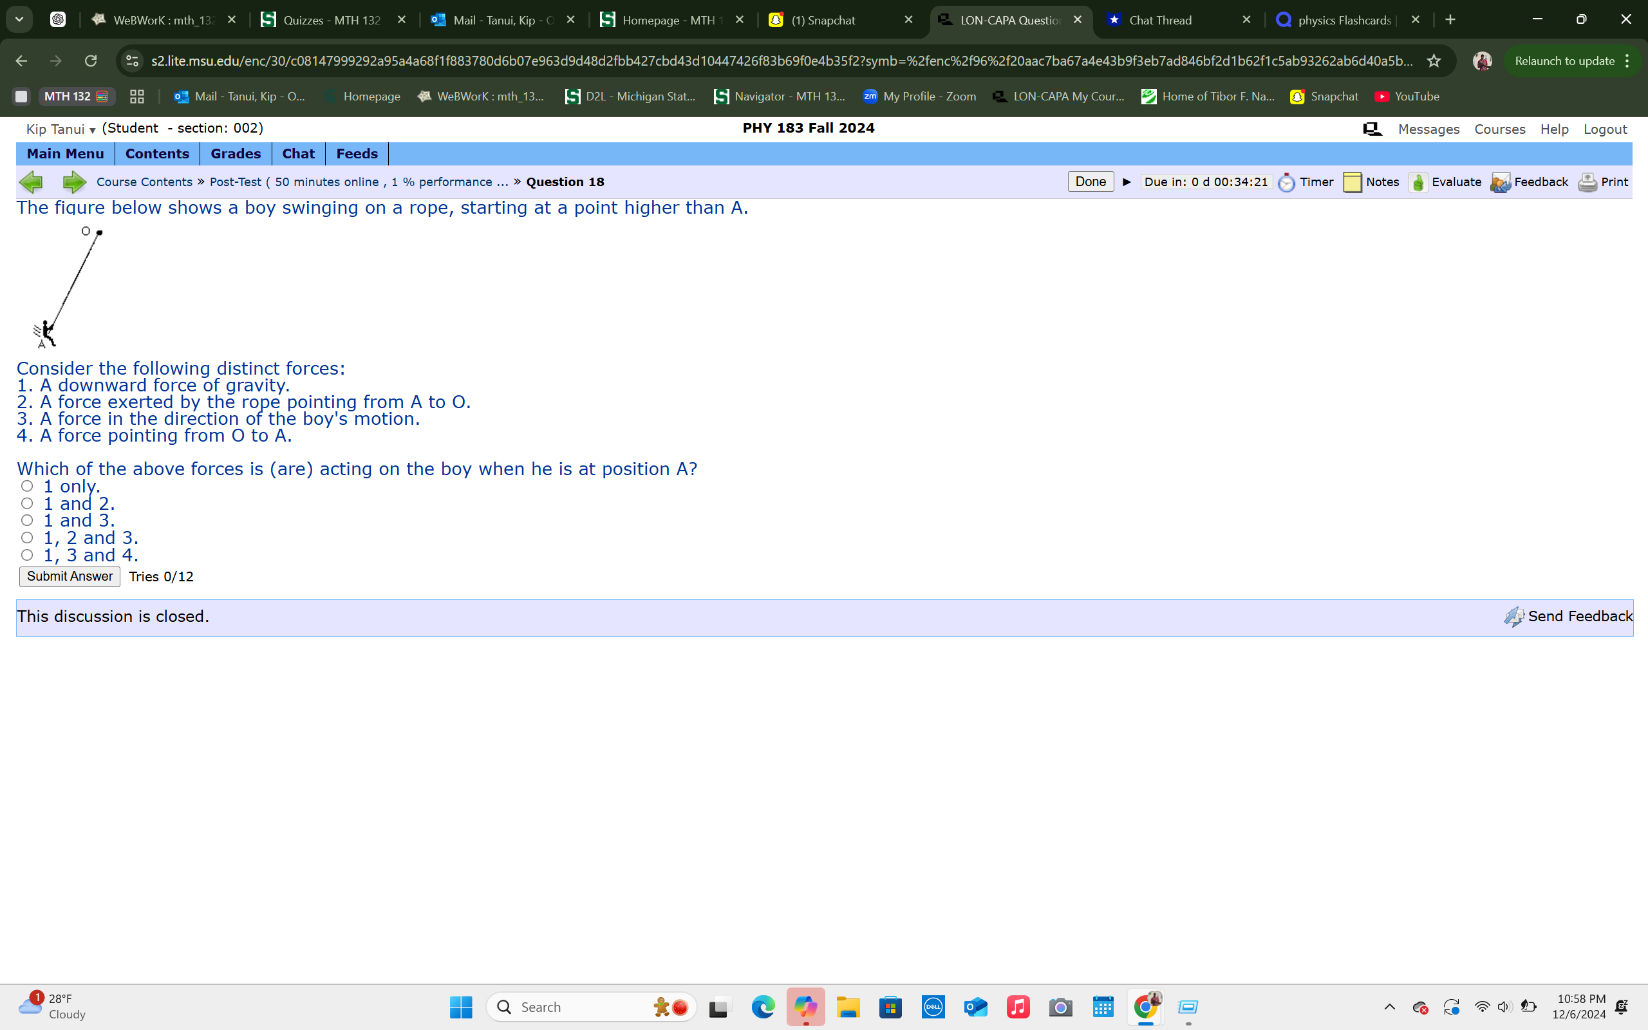Screen dimensions: 1648x1030
Task: Select '1, 3 and 4.' as your answer
Action: tap(27, 554)
